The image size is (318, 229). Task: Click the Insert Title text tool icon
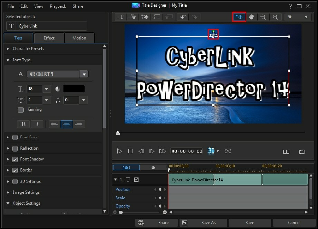120,17
